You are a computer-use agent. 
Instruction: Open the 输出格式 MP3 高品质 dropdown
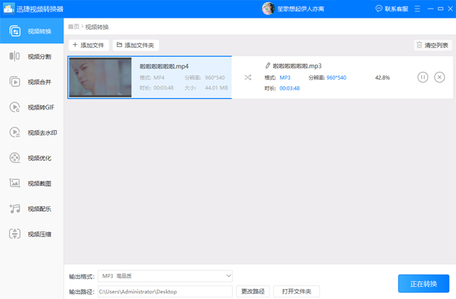[x=165, y=276]
